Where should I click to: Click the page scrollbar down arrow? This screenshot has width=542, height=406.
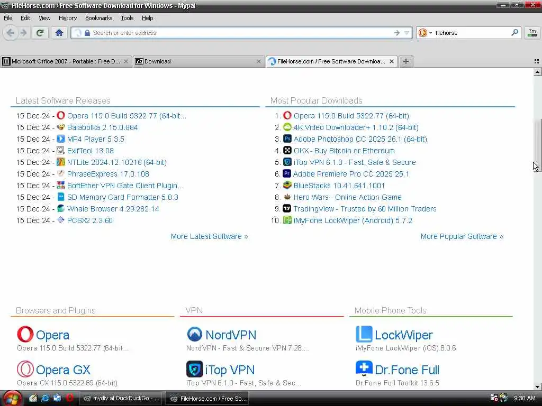click(x=537, y=386)
